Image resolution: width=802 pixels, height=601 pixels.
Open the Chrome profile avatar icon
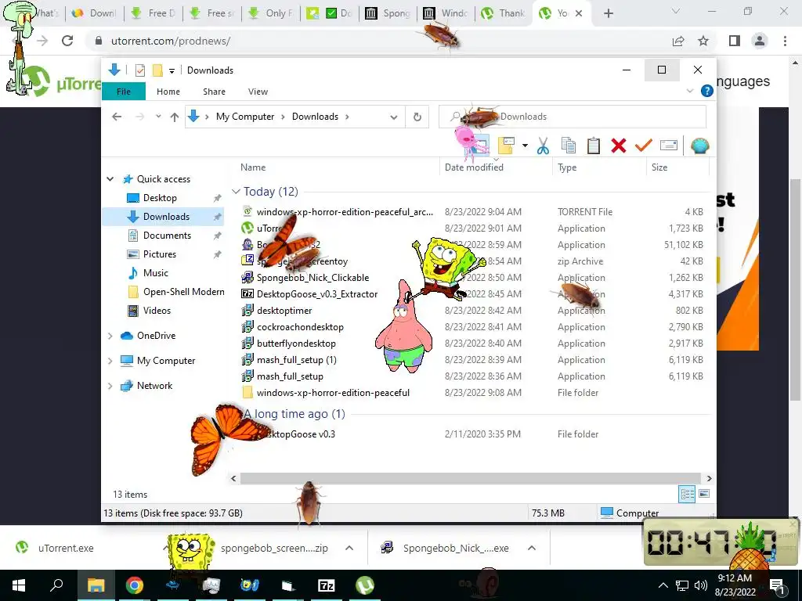[760, 41]
